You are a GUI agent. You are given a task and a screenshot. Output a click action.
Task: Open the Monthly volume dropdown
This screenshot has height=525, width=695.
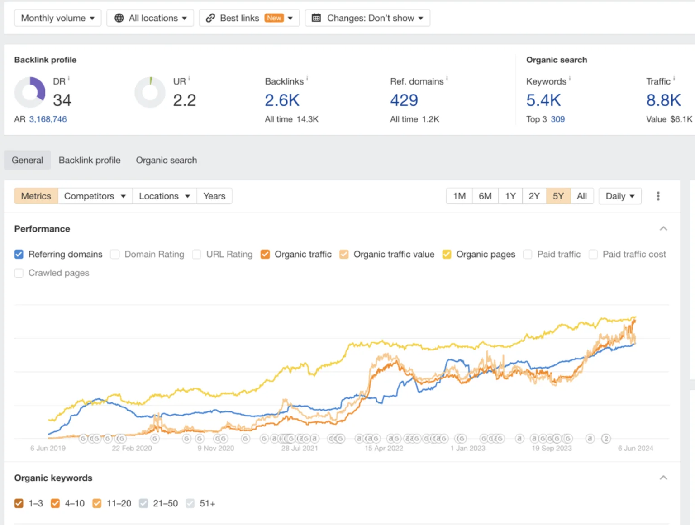(x=57, y=18)
